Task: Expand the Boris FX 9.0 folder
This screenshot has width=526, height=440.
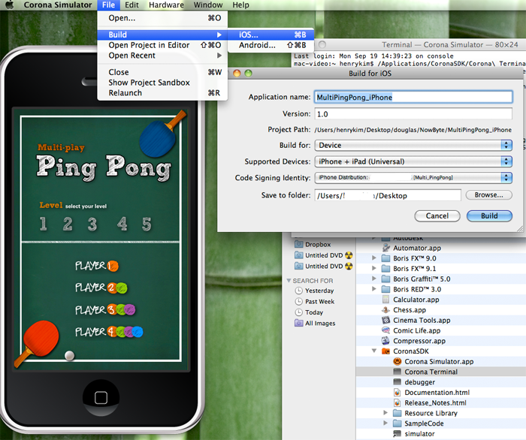Action: click(374, 258)
